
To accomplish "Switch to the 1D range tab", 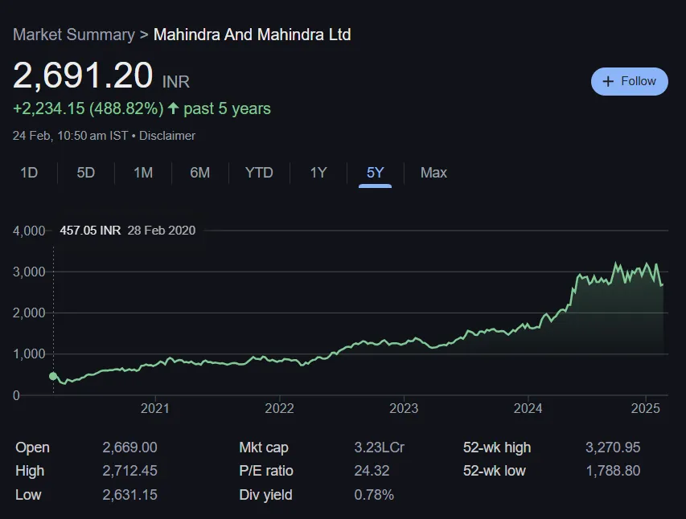I will pyautogui.click(x=29, y=173).
